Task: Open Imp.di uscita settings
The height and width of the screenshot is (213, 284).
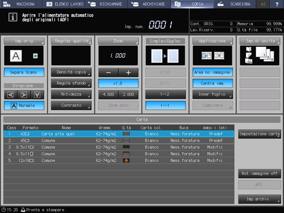Action: pos(260,41)
